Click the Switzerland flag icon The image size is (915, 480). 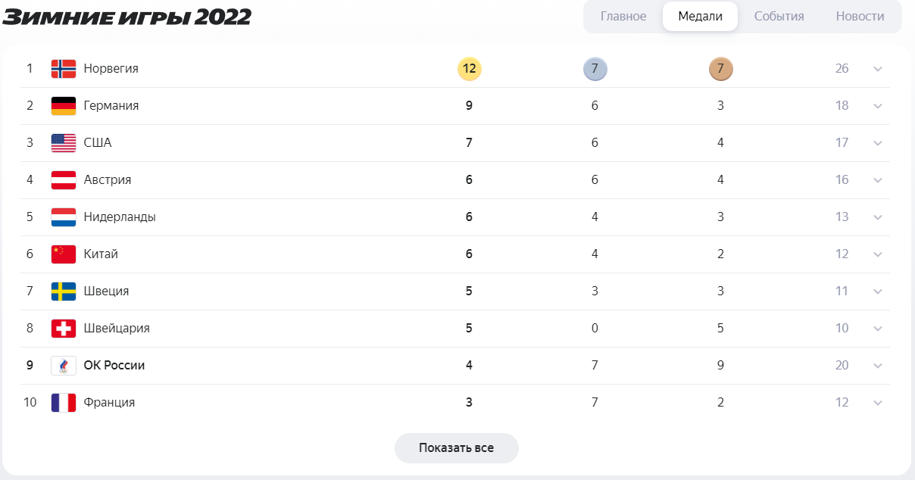(x=64, y=329)
